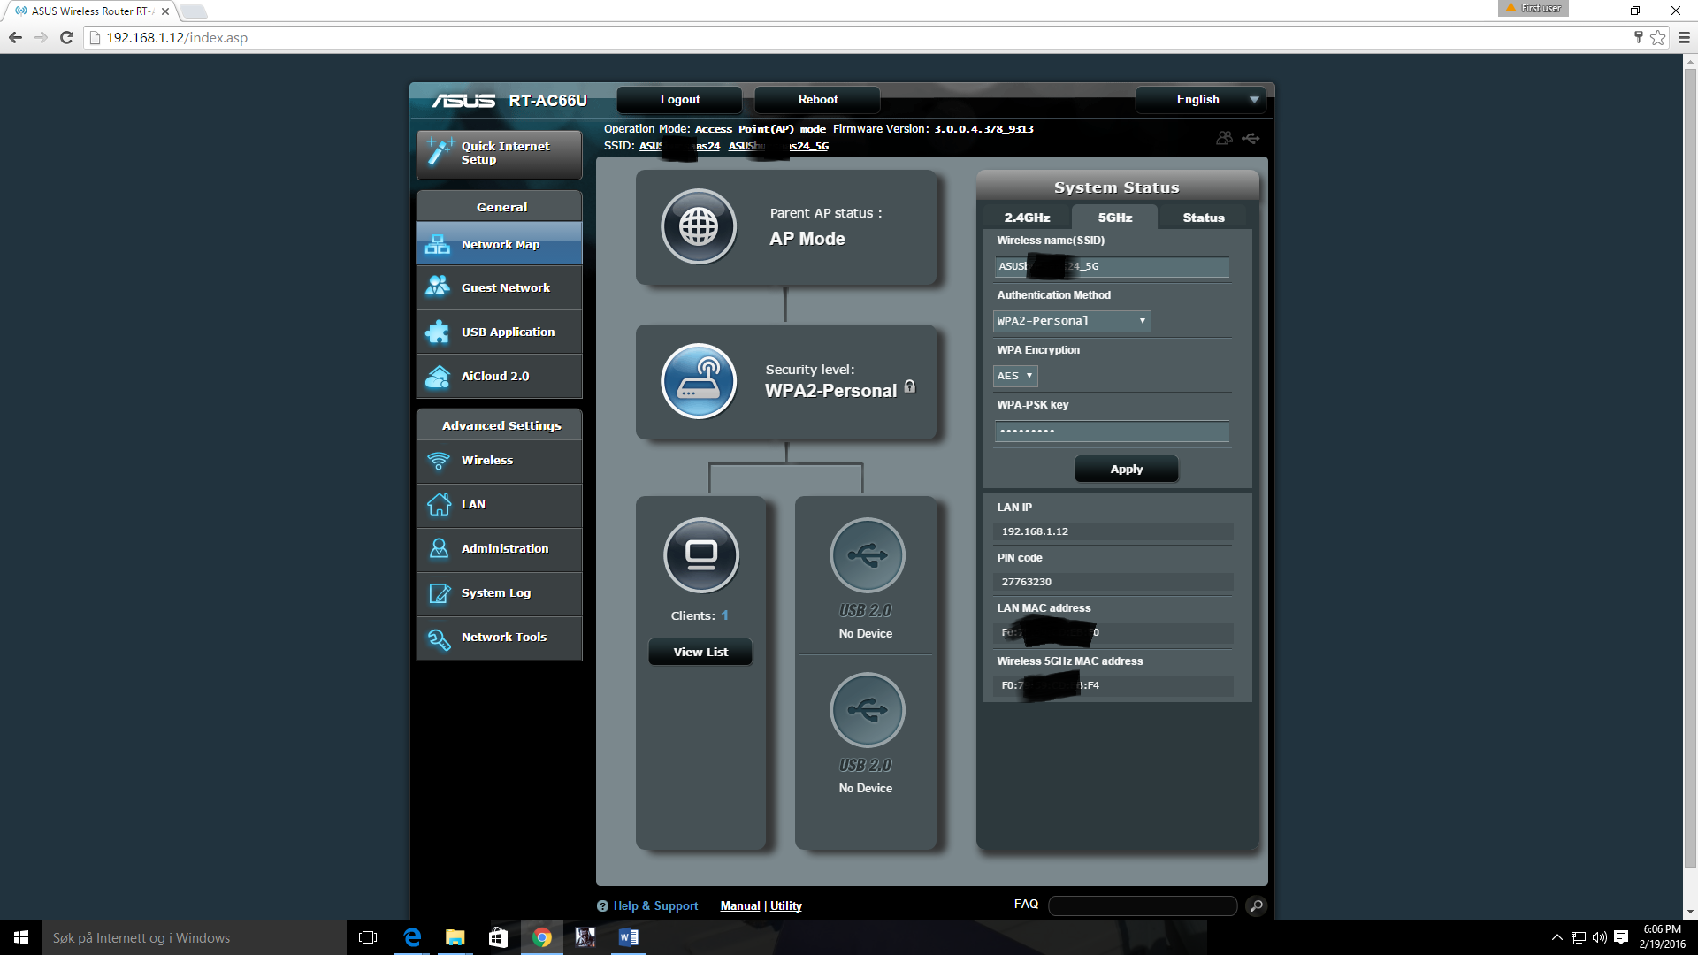Click the Clients computer icon
1698x955 pixels.
pos(701,555)
